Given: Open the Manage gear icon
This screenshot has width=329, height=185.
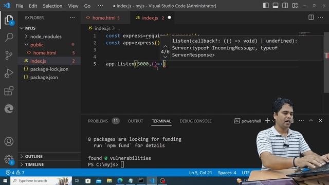Looking at the screenshot, I should point(9,159).
